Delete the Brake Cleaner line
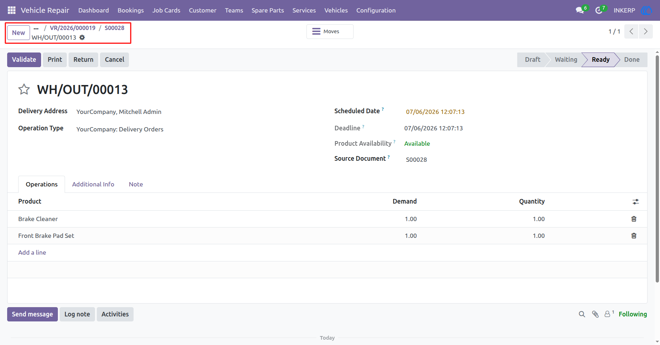Viewport: 660px width, 345px height. tap(634, 219)
